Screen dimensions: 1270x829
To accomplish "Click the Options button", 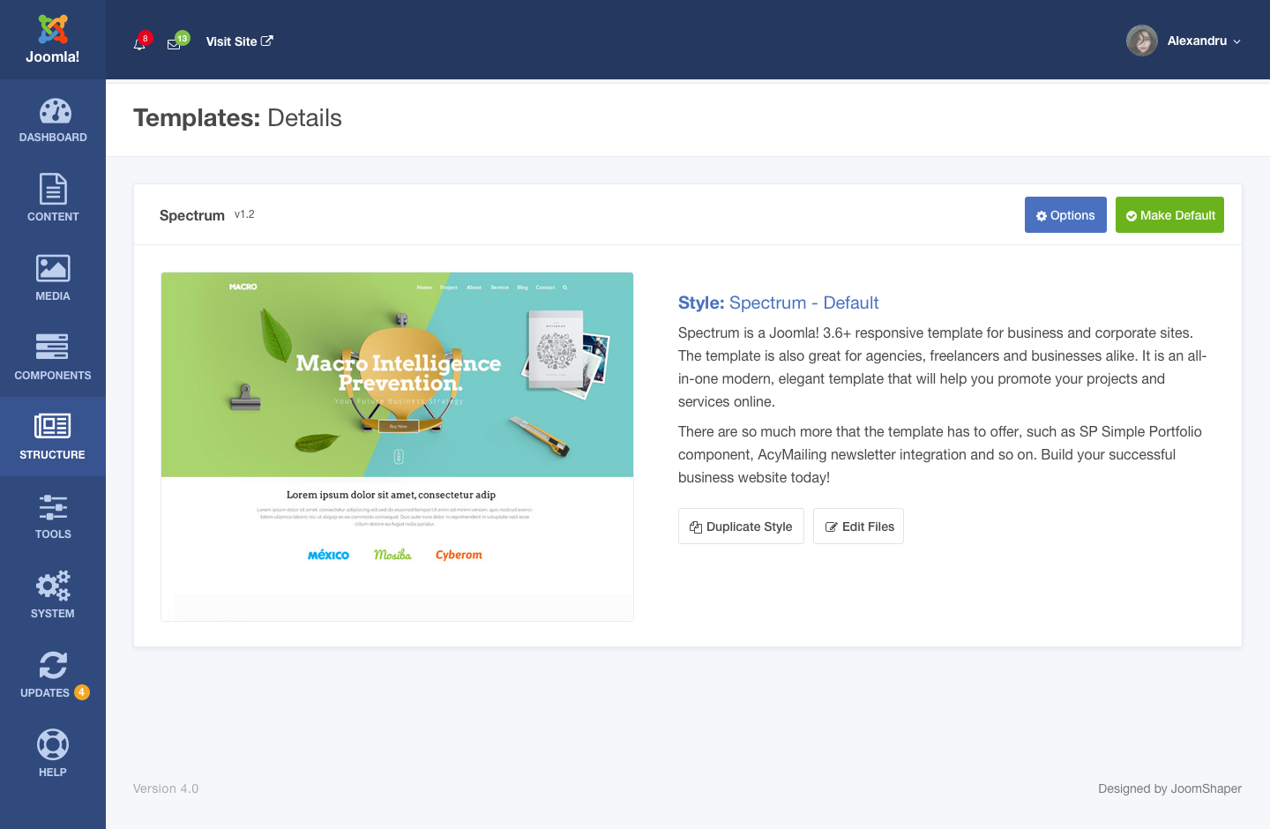I will tap(1065, 215).
